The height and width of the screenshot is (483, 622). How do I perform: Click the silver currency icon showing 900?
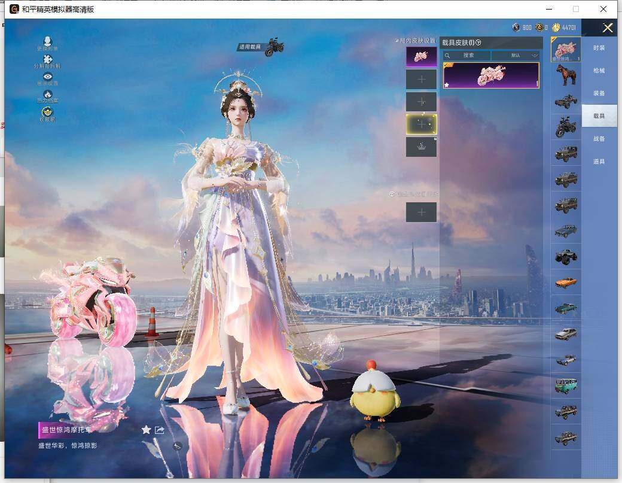516,28
